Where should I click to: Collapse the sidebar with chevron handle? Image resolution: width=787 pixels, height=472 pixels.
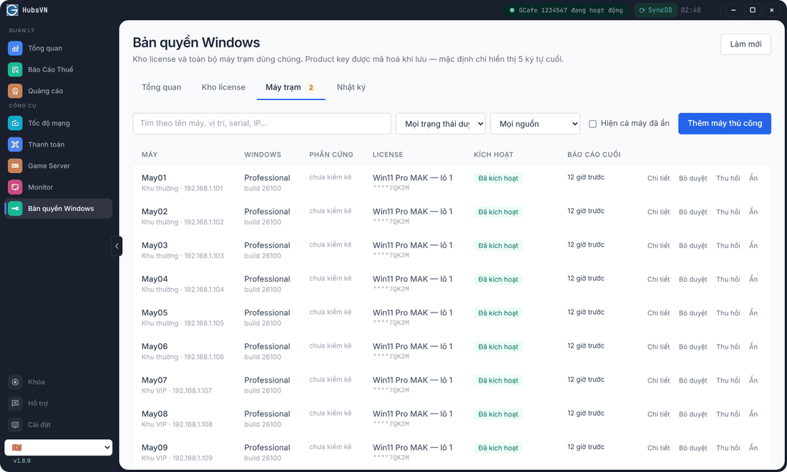coord(117,246)
